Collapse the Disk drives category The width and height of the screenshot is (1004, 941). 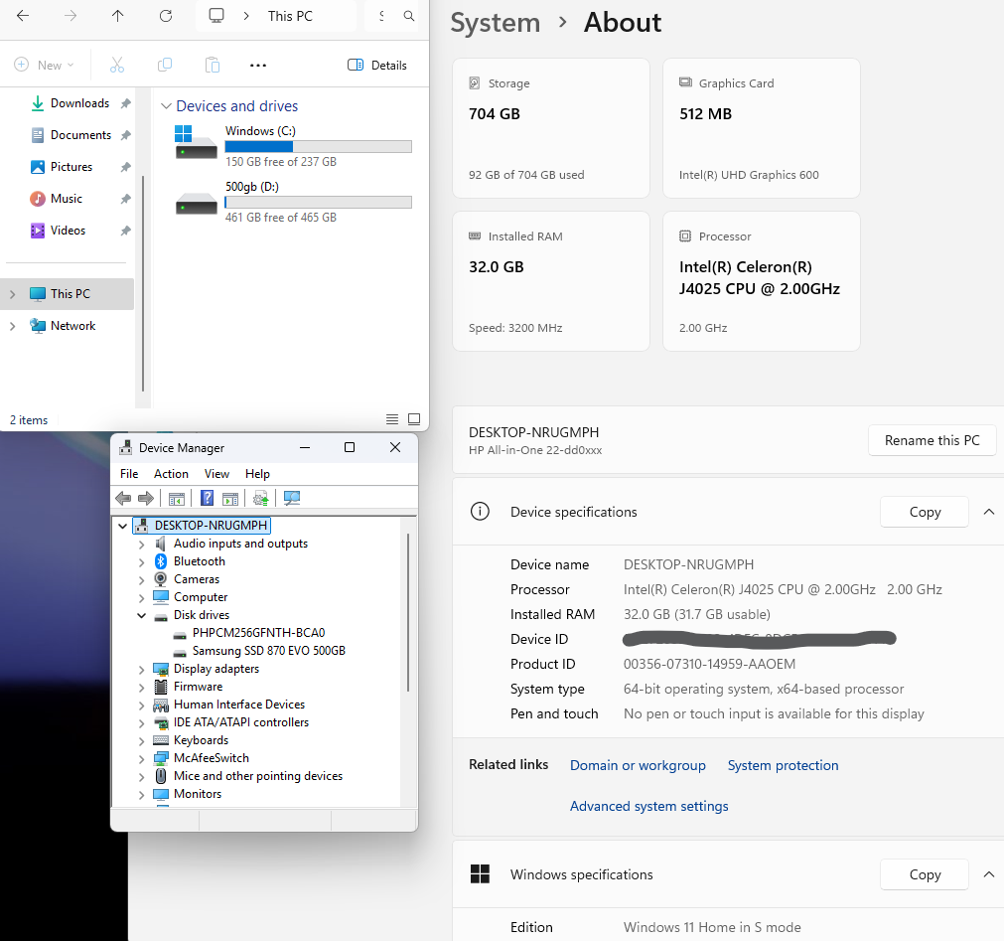tap(141, 616)
